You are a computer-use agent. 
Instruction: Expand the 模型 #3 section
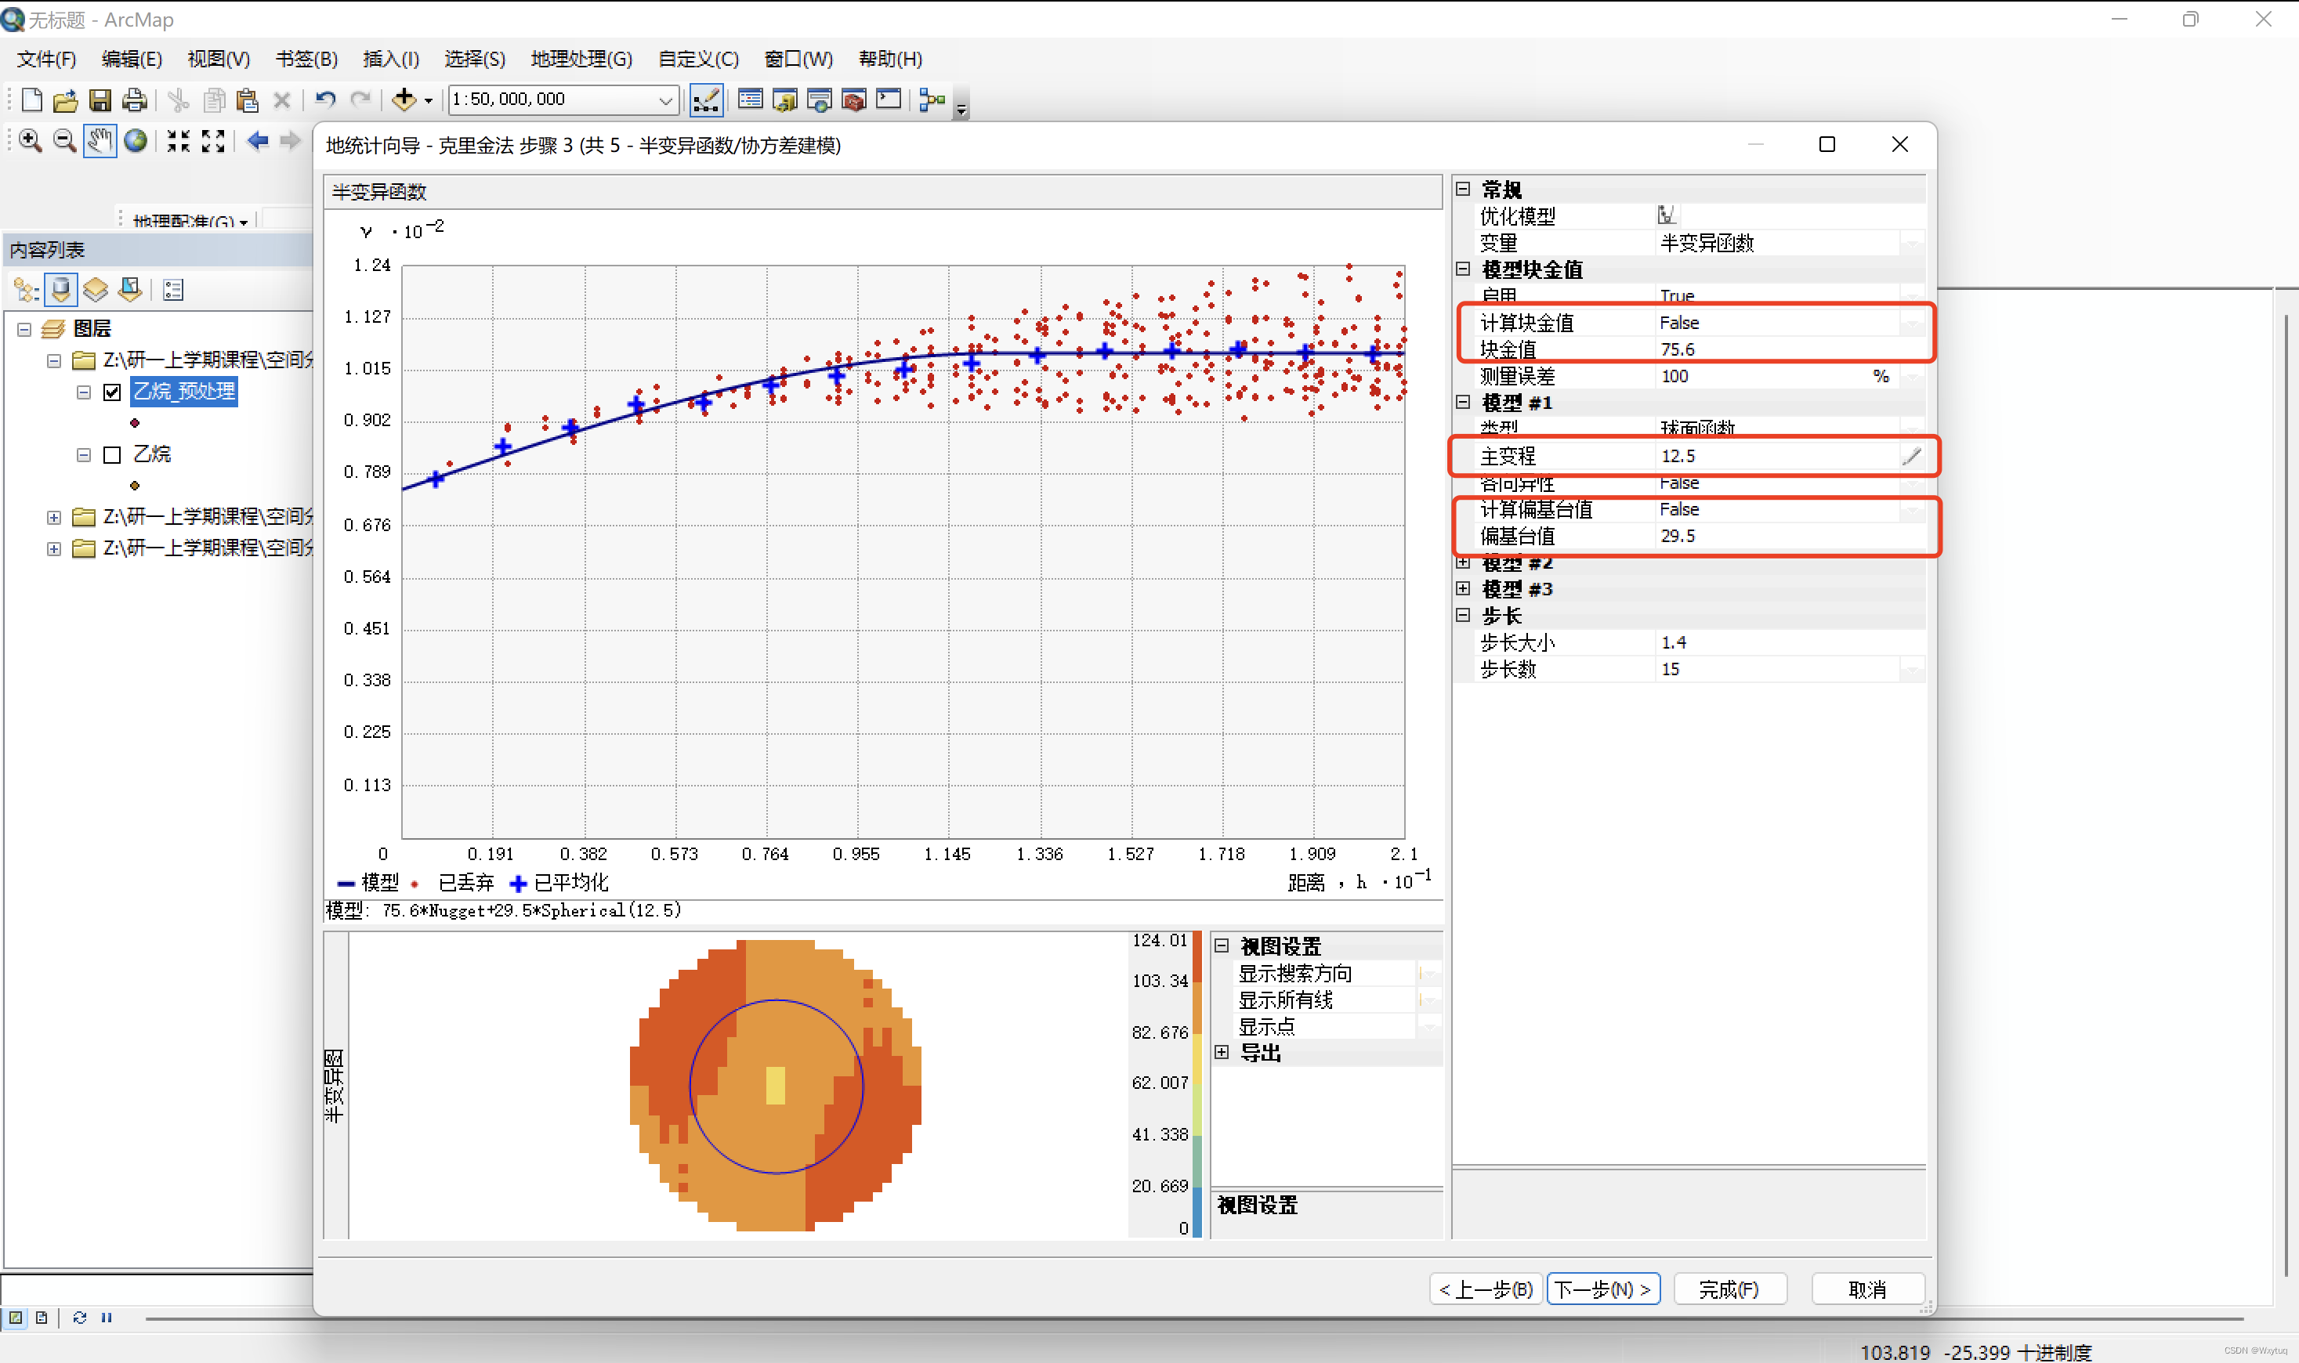click(1463, 589)
